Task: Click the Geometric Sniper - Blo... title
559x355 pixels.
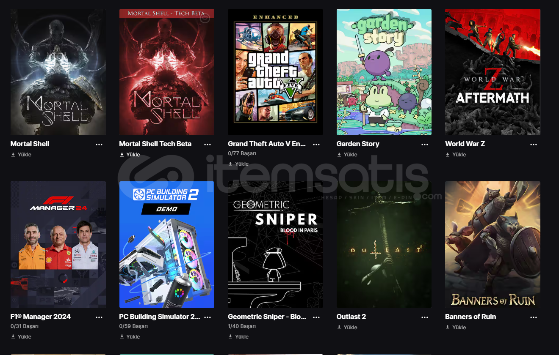Action: 267,317
